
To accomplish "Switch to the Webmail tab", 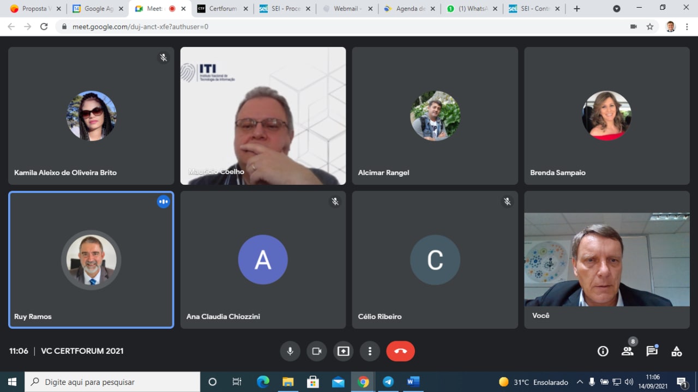I will [x=344, y=8].
